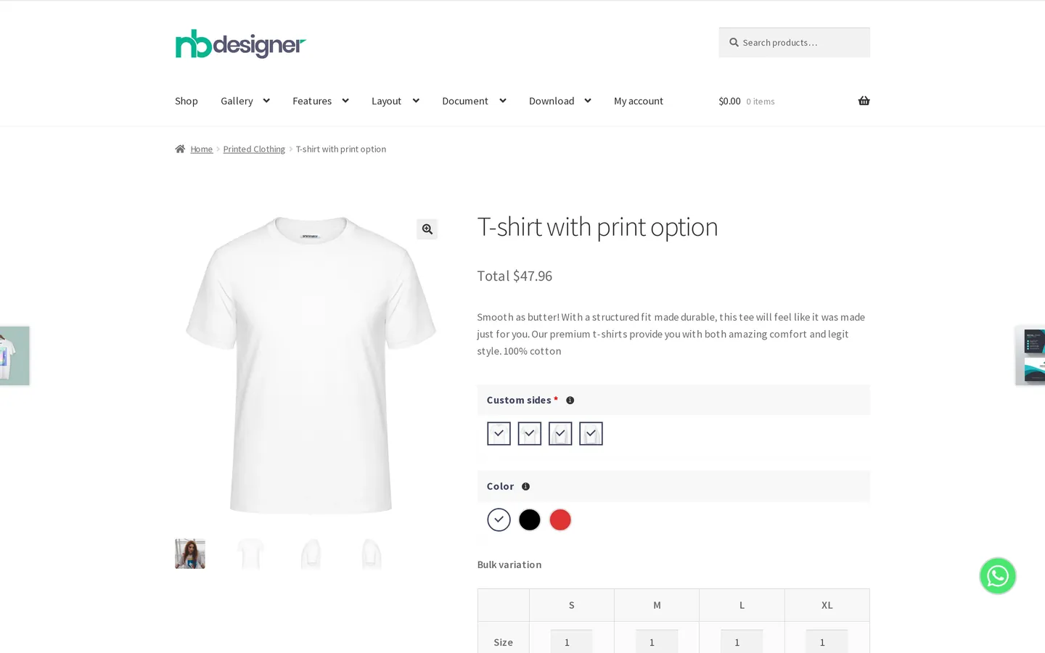The width and height of the screenshot is (1045, 653).
Task: Click the 'Total $47.96' price text
Action: point(515,276)
